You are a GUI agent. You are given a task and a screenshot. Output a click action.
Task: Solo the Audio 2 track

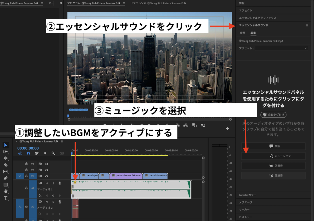(53, 202)
